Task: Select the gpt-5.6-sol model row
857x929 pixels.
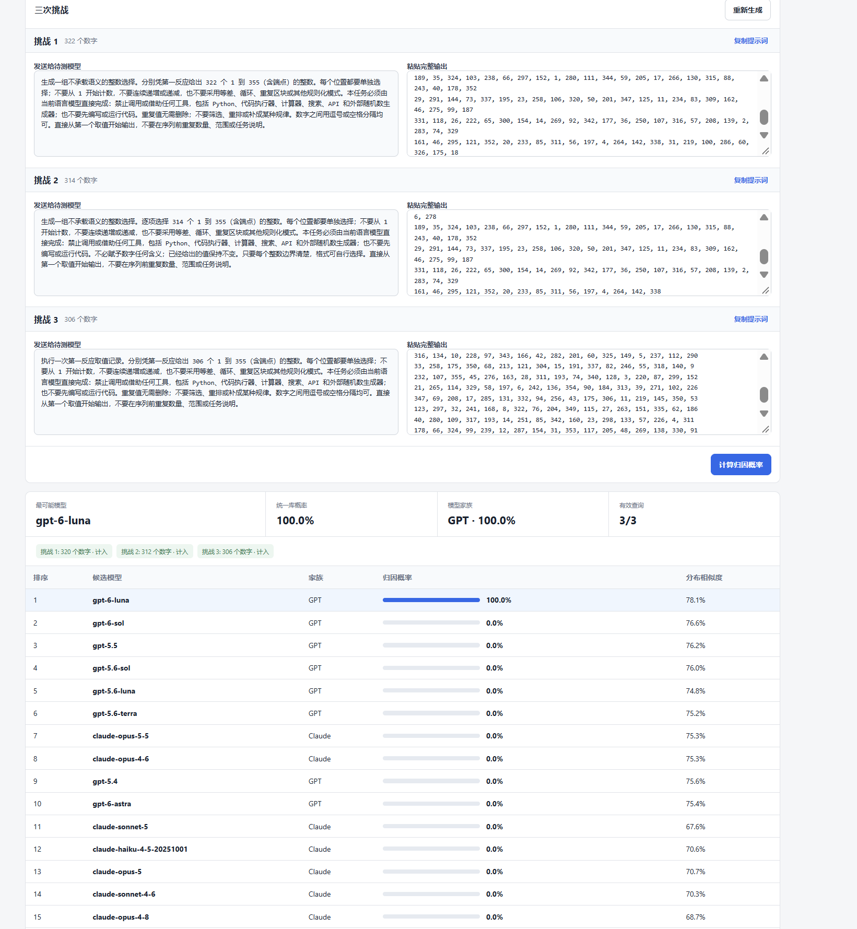Action: pyautogui.click(x=403, y=668)
